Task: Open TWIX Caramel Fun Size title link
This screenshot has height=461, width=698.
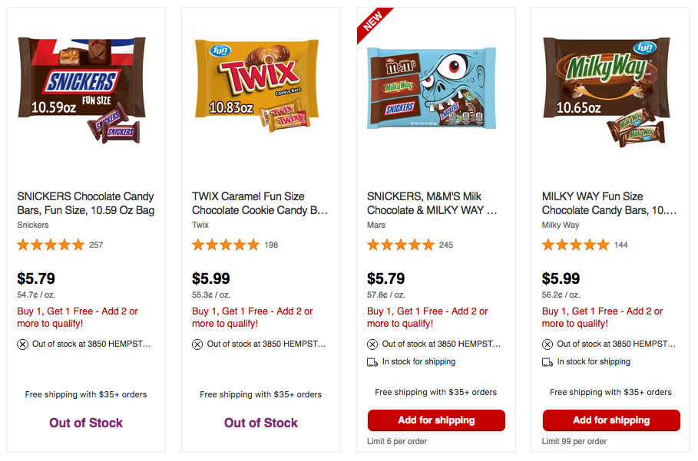Action: pos(260,203)
